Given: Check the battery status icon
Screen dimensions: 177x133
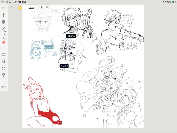Looking at the screenshot, I should (x=174, y=2).
